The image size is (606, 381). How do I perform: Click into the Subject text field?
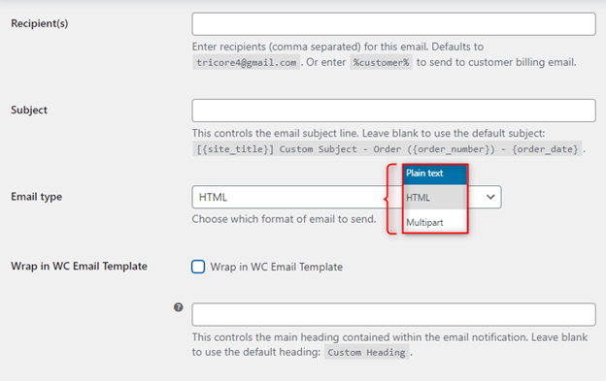[x=393, y=111]
